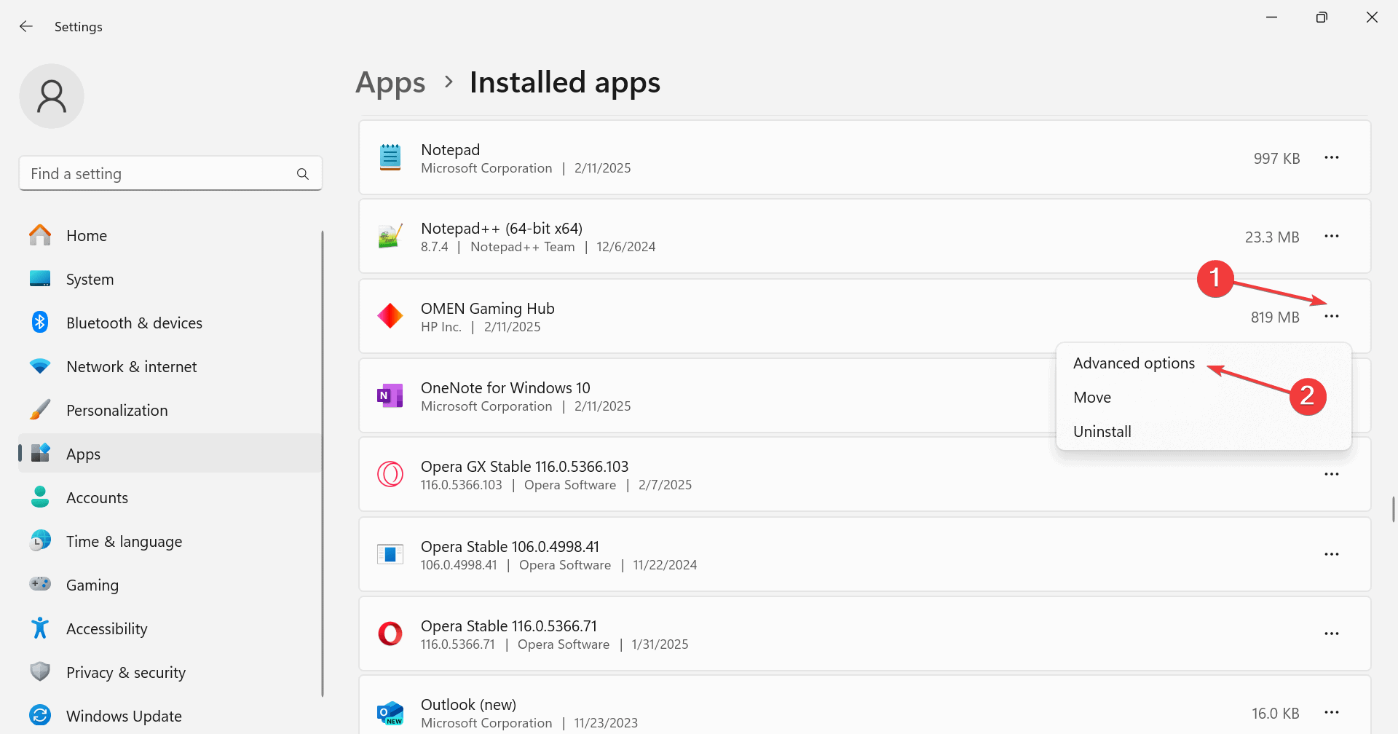
Task: Go back using the Settings back arrow
Action: [26, 27]
